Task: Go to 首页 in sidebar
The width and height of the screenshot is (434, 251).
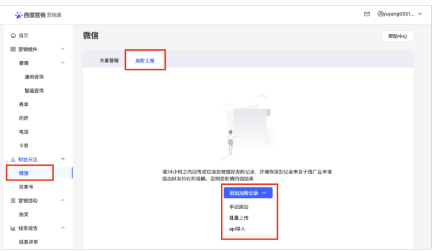Action: pyautogui.click(x=23, y=35)
